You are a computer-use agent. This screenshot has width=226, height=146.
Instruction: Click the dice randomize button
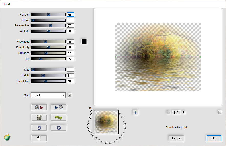[x=39, y=118]
